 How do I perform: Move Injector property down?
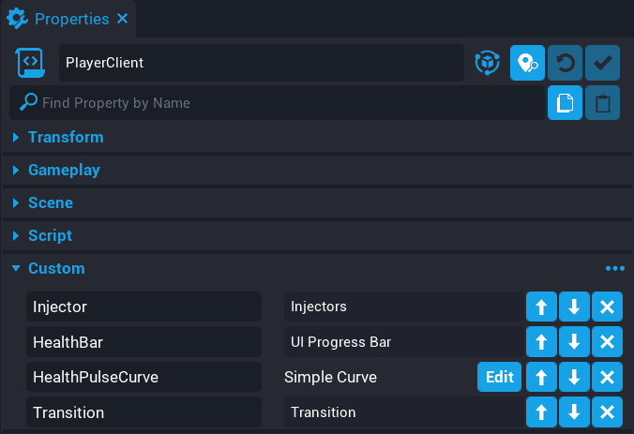pyautogui.click(x=574, y=307)
